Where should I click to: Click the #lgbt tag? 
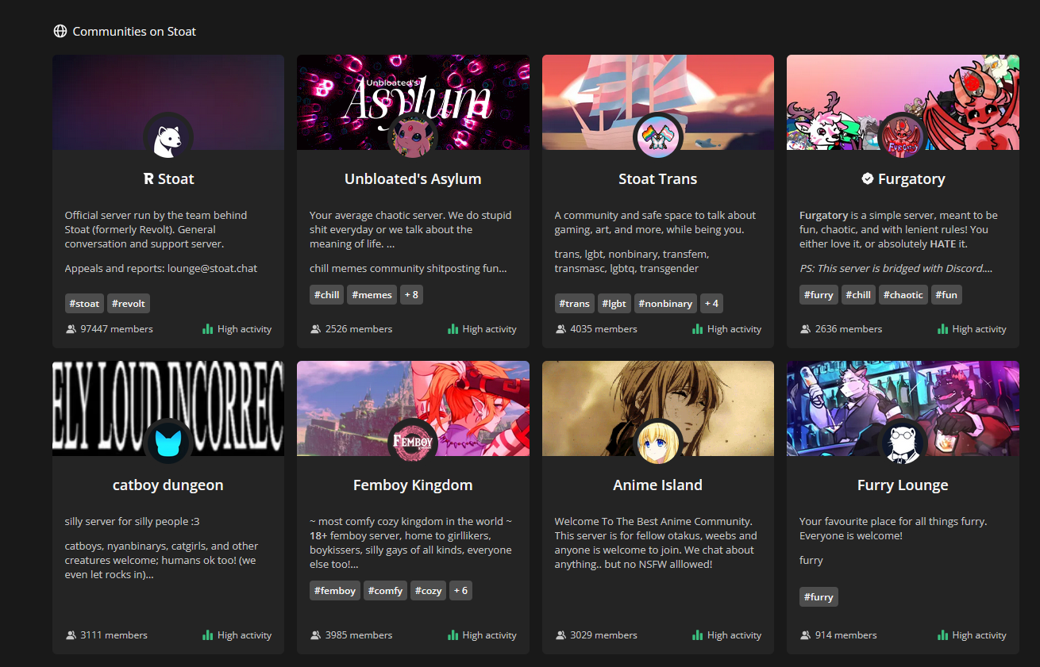[x=615, y=304]
